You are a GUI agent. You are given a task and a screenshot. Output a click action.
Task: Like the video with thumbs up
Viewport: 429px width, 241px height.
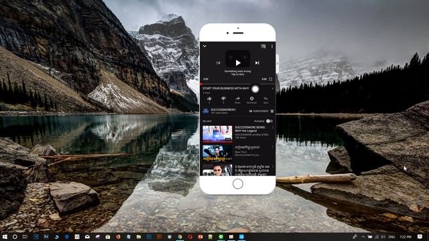[x=209, y=98]
